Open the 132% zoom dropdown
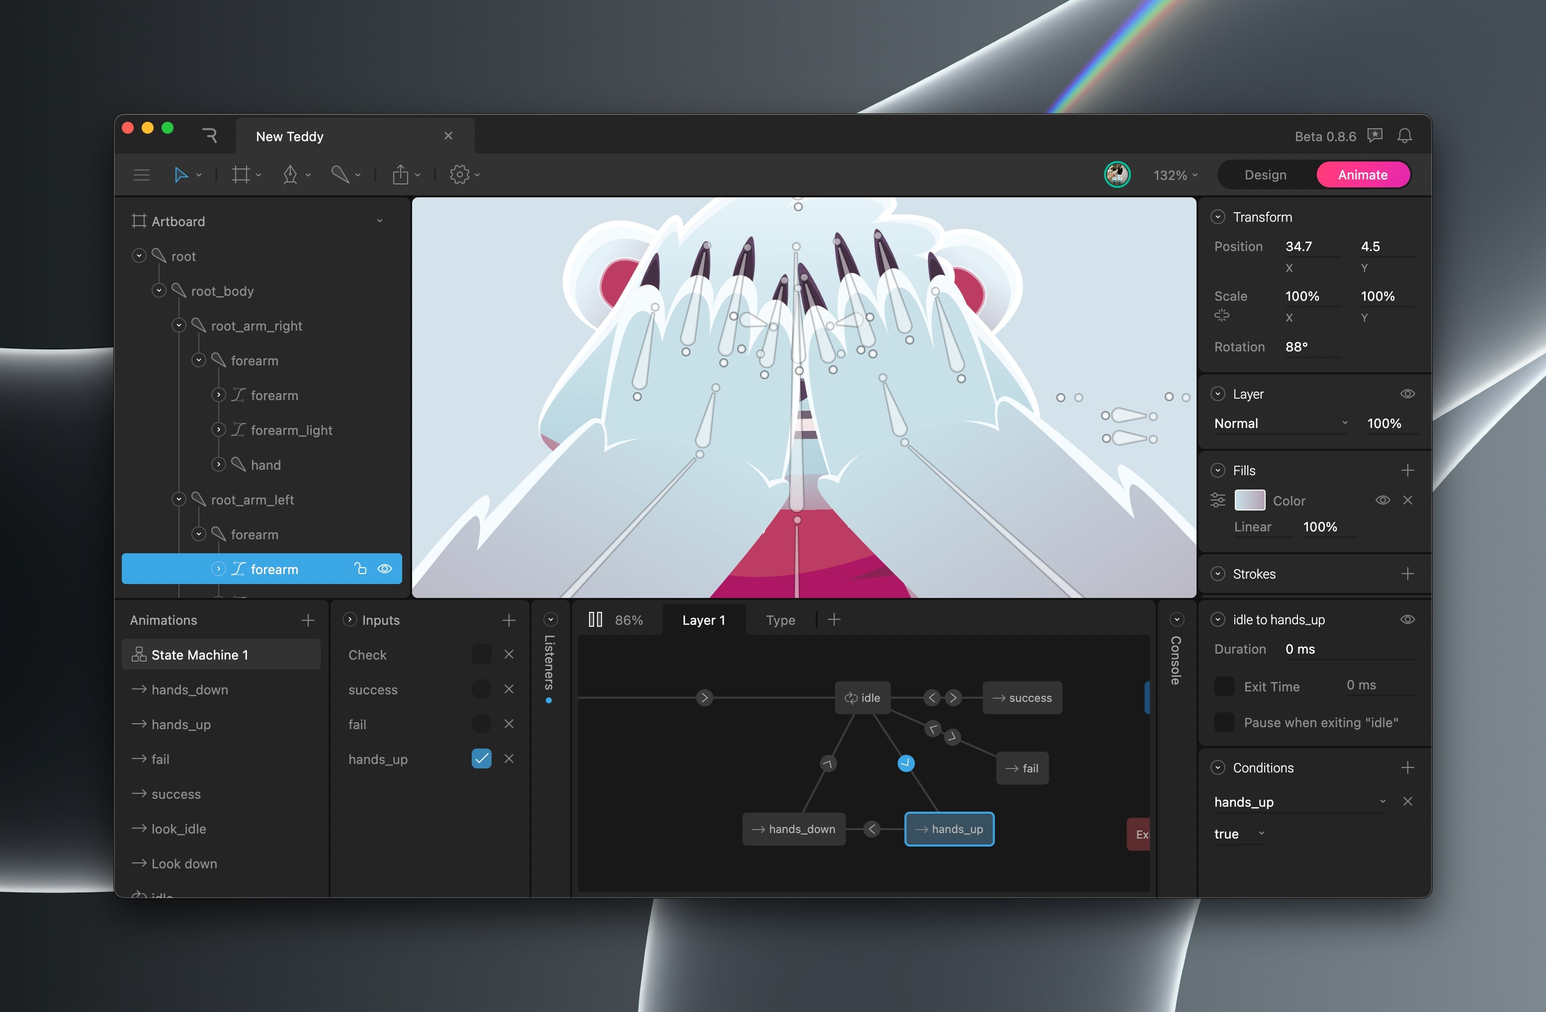The width and height of the screenshot is (1546, 1012). click(1175, 175)
